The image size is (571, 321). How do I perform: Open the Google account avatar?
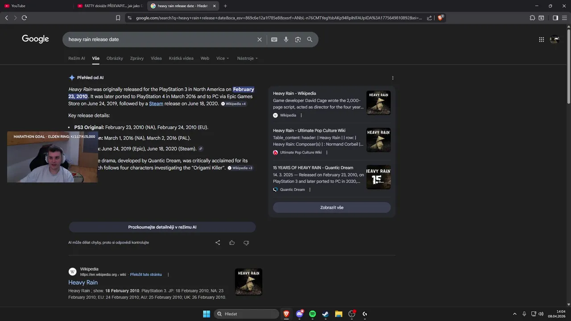tap(554, 39)
